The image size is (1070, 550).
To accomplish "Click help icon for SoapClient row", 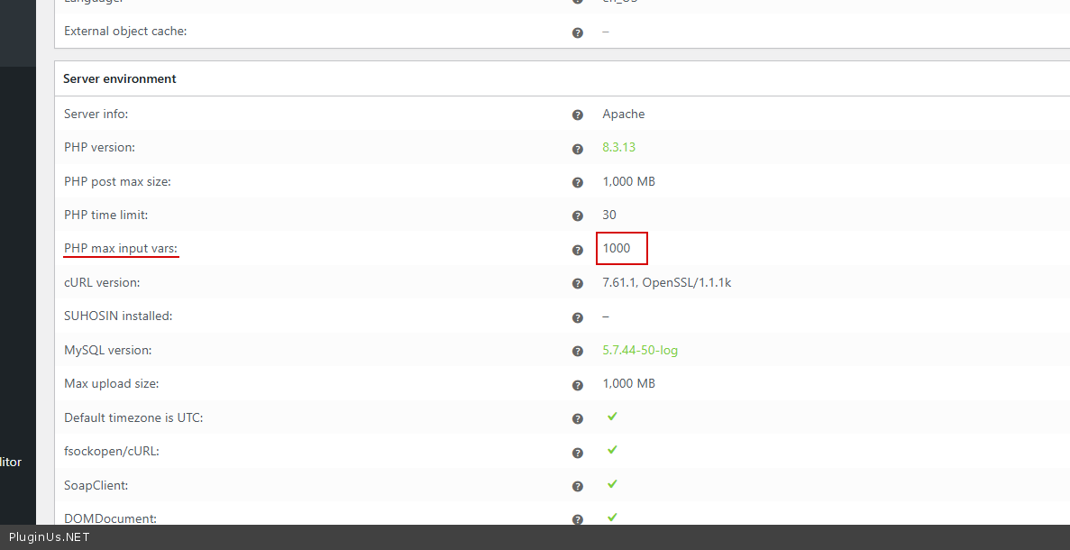I will pyautogui.click(x=578, y=487).
